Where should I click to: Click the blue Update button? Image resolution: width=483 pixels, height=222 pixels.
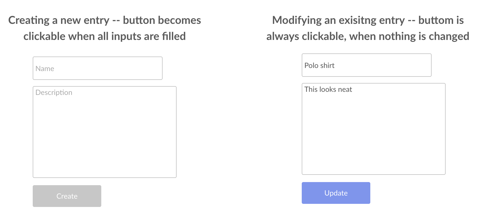coord(336,193)
